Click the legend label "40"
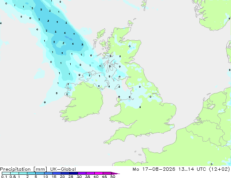The width and height of the screenshot is (231, 178). (x=96, y=177)
